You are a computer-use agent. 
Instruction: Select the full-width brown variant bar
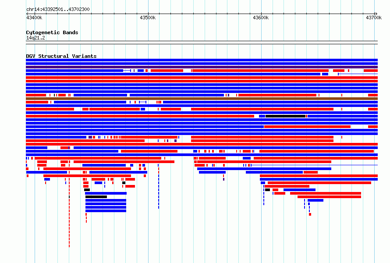[x=202, y=99]
